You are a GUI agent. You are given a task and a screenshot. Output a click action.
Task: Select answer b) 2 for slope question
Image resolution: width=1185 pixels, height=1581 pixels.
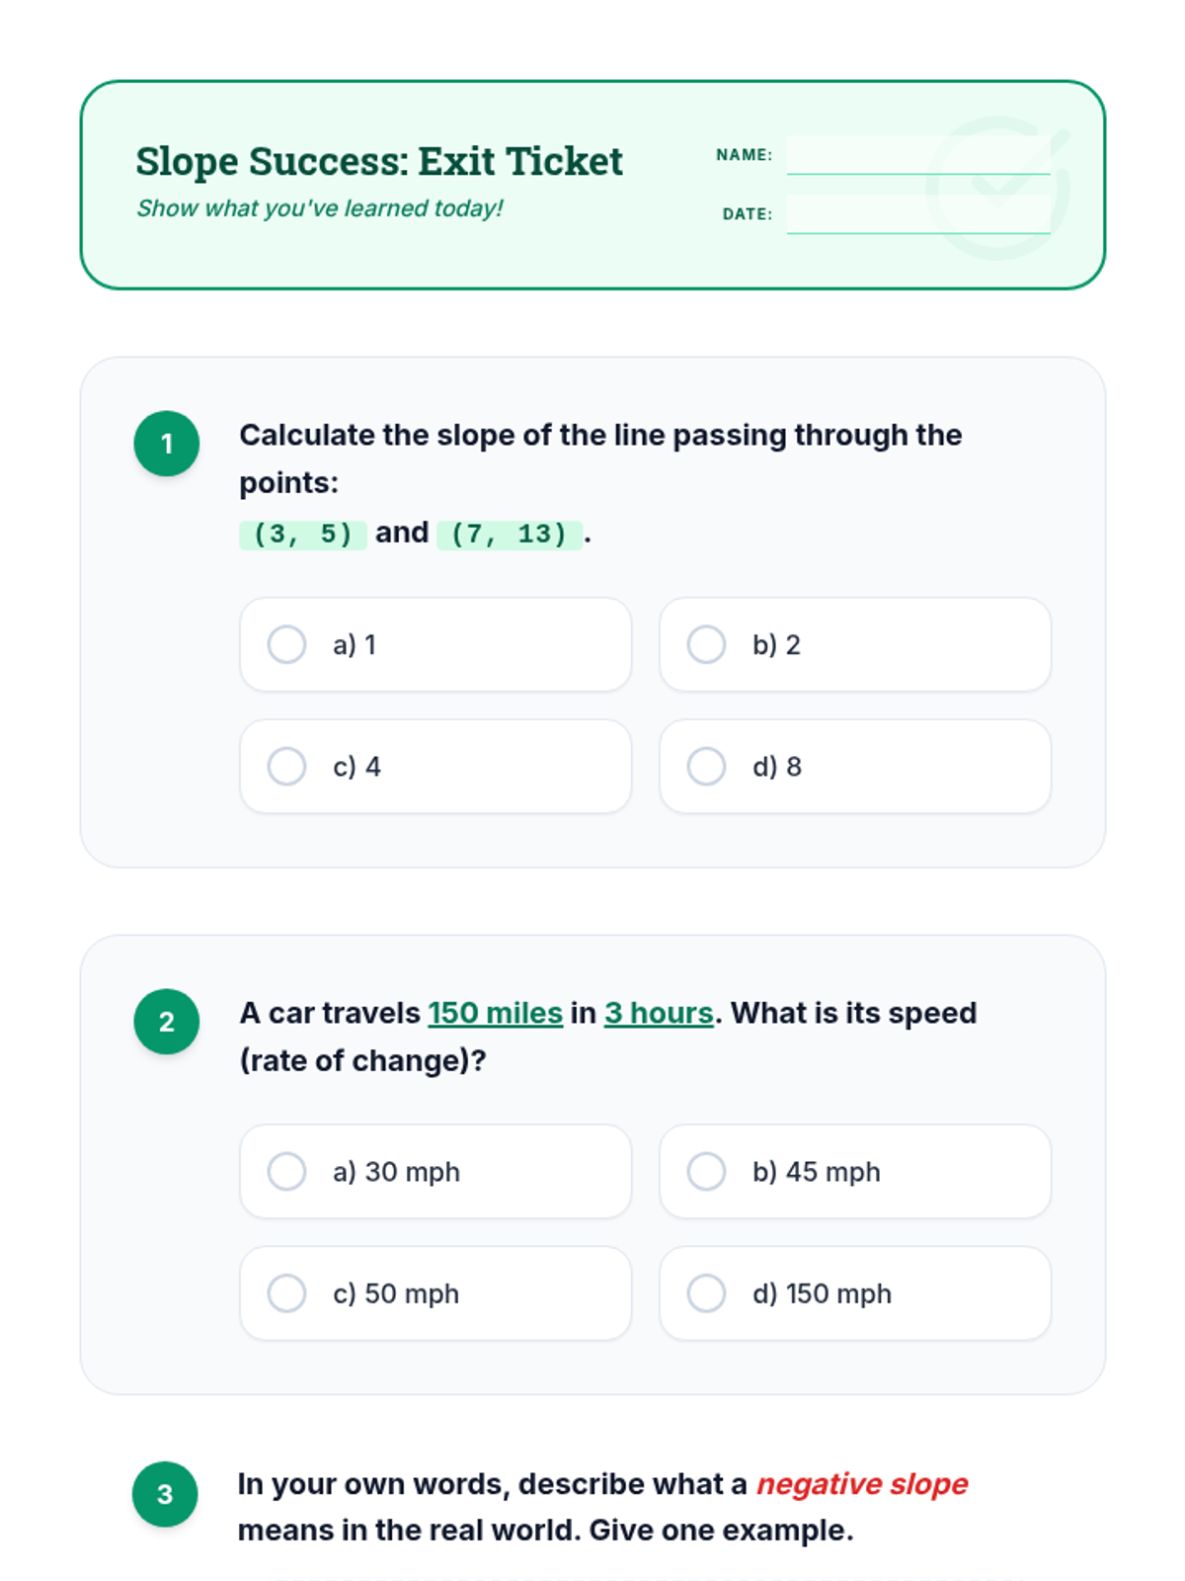point(855,644)
